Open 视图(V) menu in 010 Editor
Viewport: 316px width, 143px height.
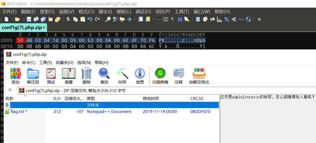66,12
